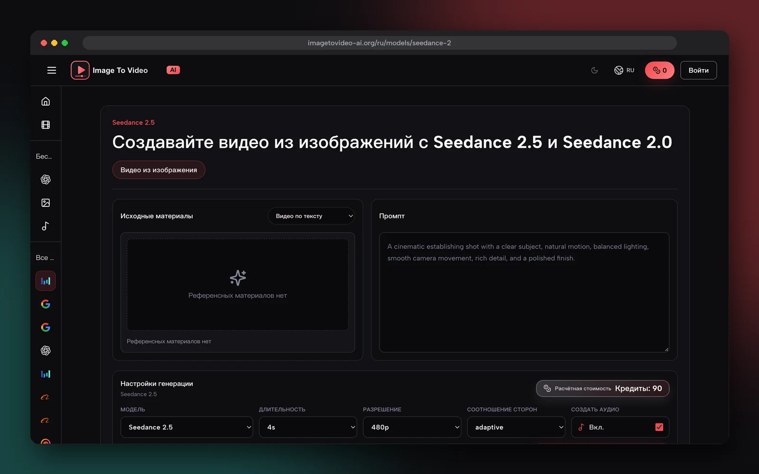
Task: Click the coins icon beside Расчётная стоимость
Action: (x=547, y=388)
